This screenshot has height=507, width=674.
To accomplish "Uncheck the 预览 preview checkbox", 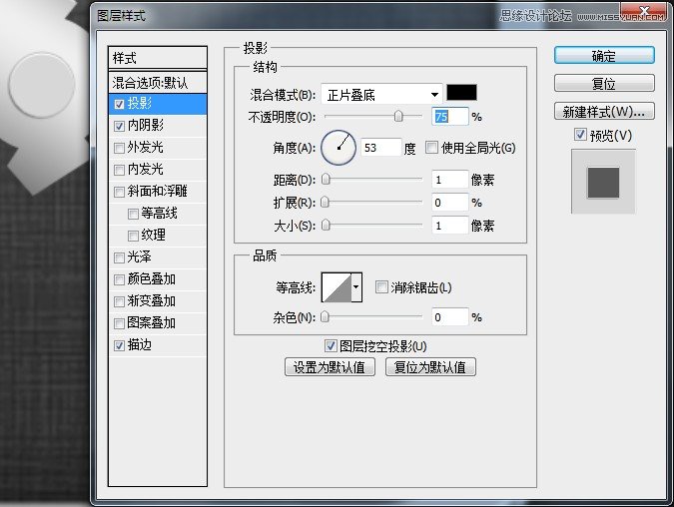I will [x=579, y=135].
